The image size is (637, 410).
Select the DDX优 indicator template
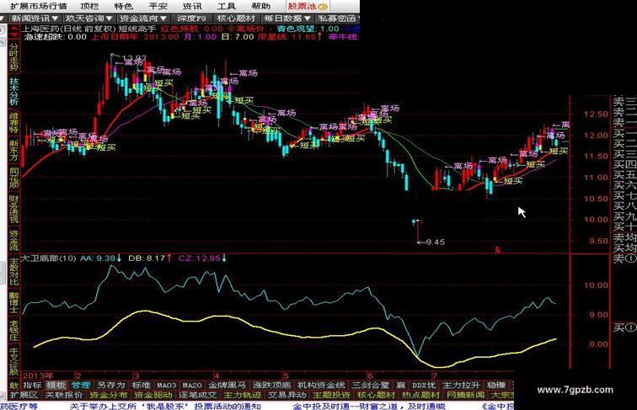pyautogui.click(x=423, y=385)
